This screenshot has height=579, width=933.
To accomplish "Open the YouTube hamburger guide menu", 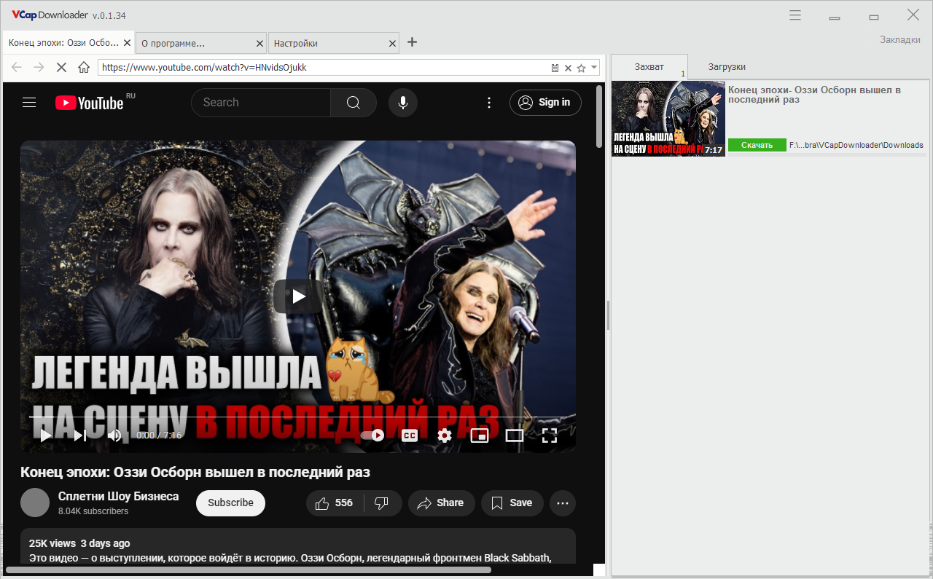I will pos(29,103).
